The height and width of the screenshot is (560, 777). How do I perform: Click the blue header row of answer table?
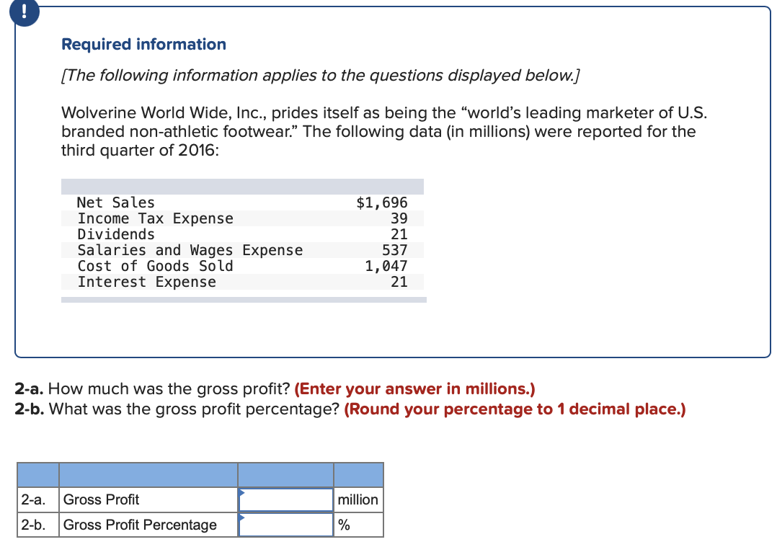coord(199,474)
